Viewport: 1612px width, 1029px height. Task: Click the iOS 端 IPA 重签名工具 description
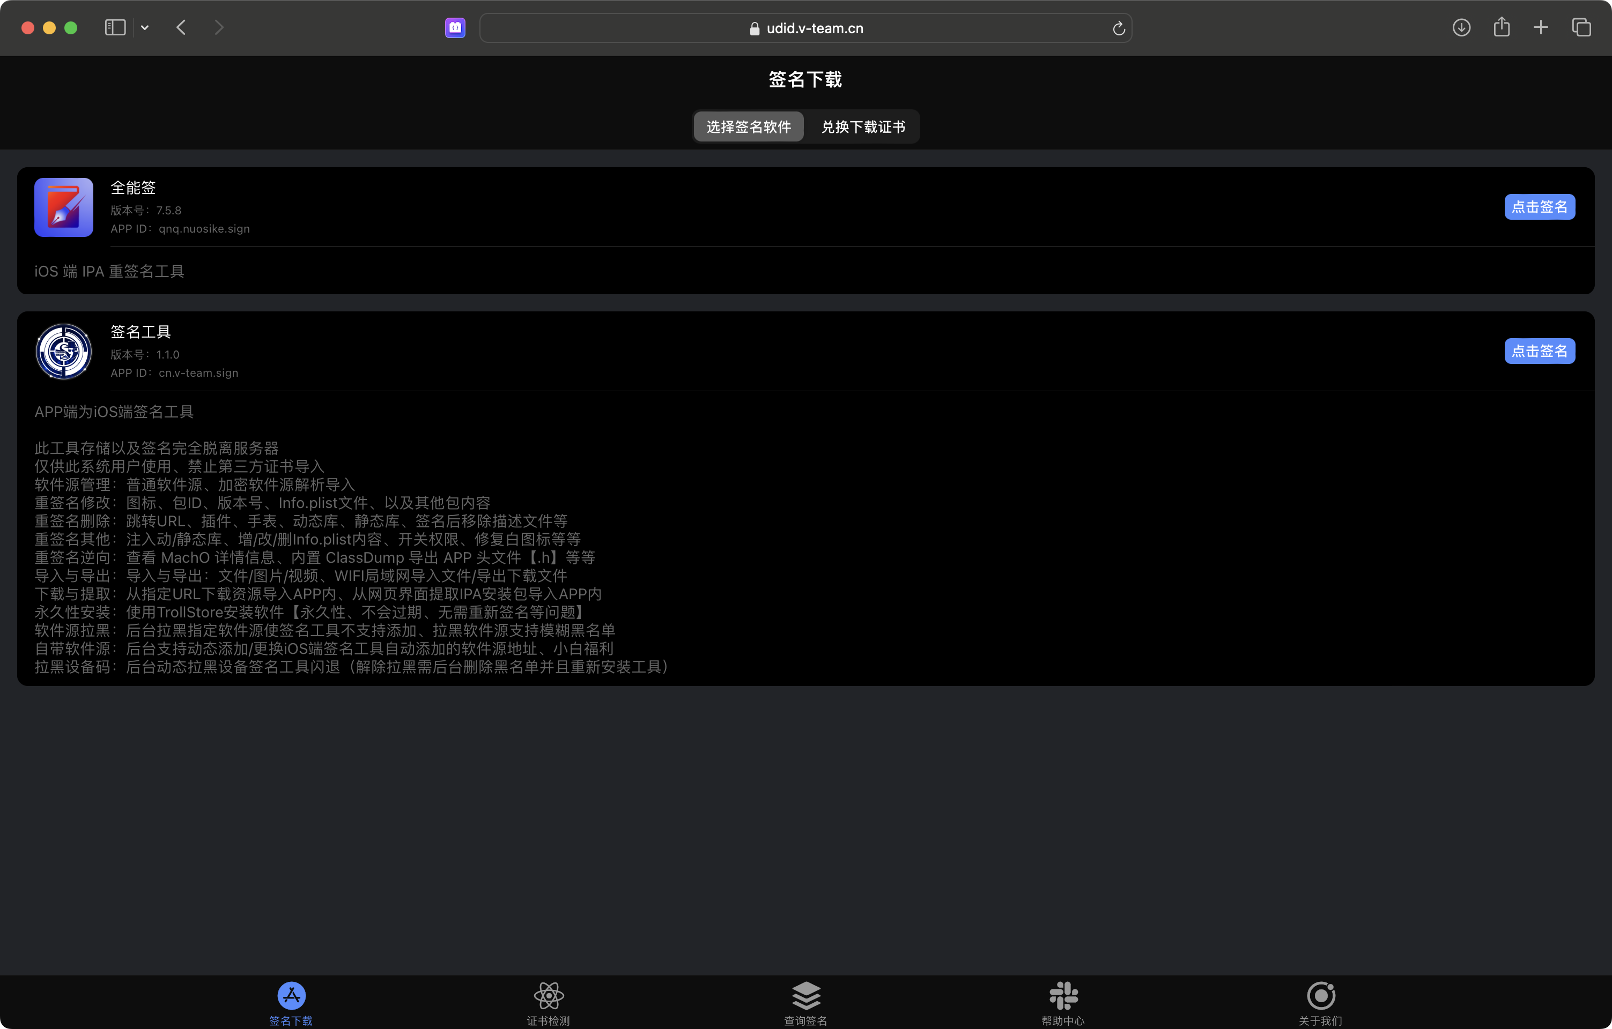109,271
